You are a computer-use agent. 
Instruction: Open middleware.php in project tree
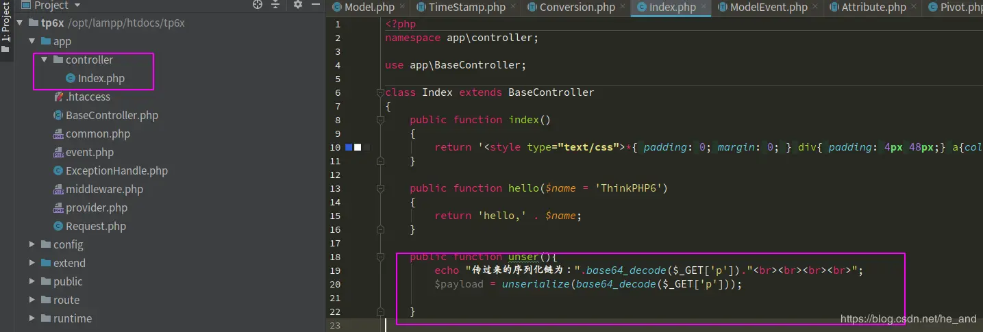[x=104, y=190]
